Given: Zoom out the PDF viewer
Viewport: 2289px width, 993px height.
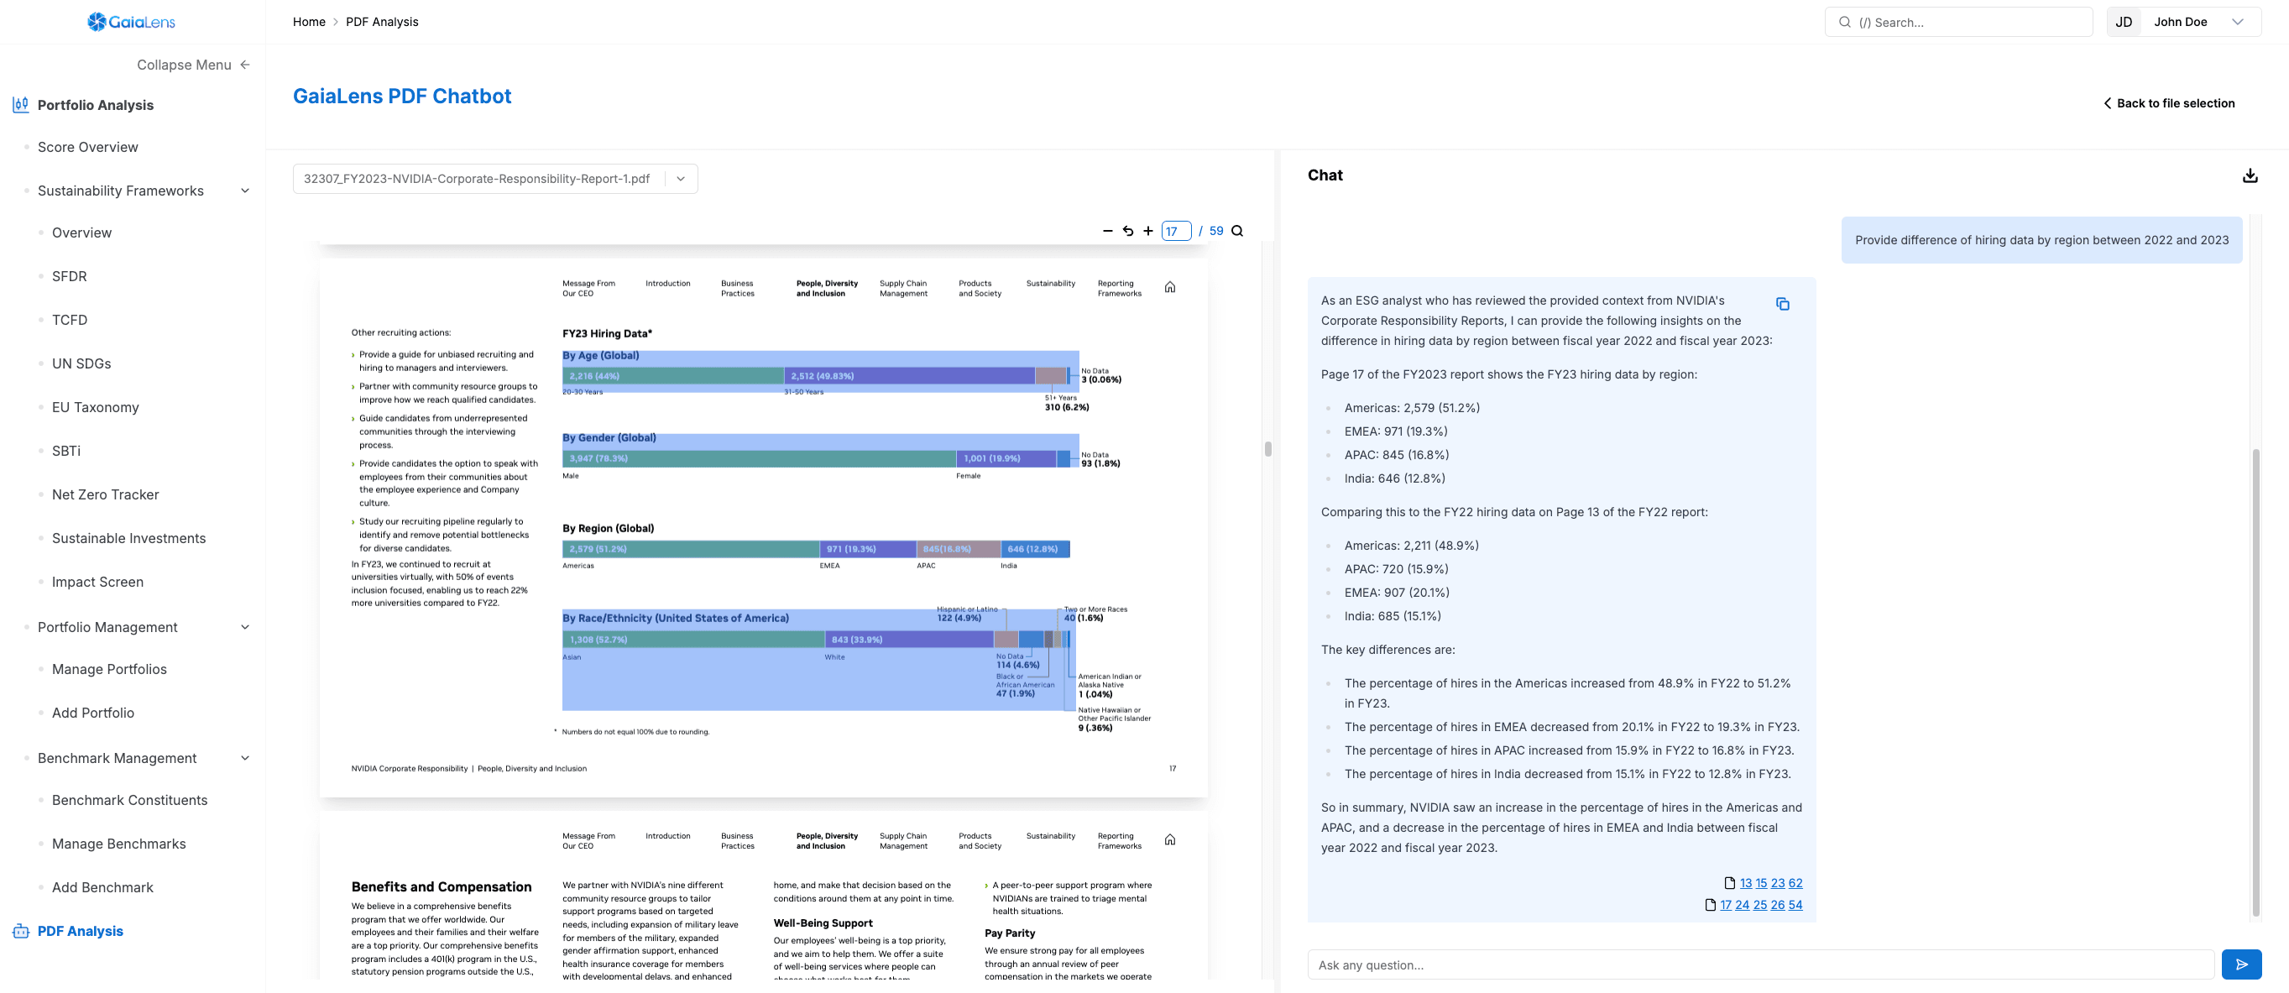Looking at the screenshot, I should (x=1107, y=231).
